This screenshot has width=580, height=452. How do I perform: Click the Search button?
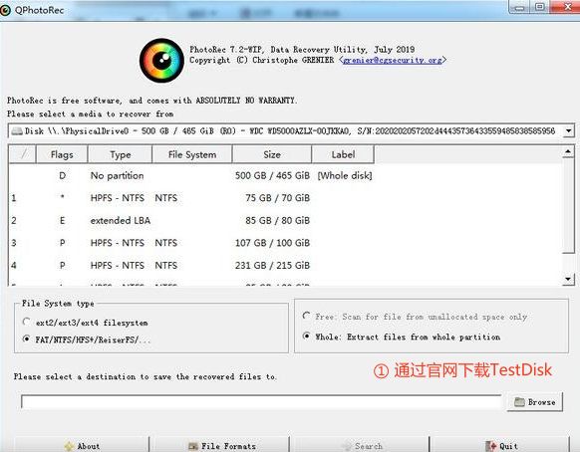tap(362, 445)
